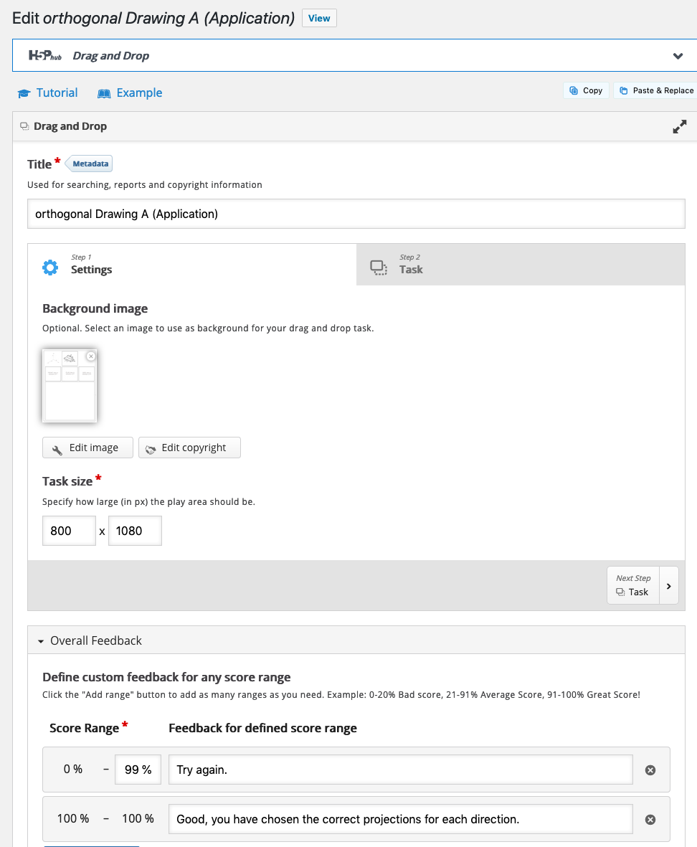Delete the 0%–99% score range row

point(650,770)
